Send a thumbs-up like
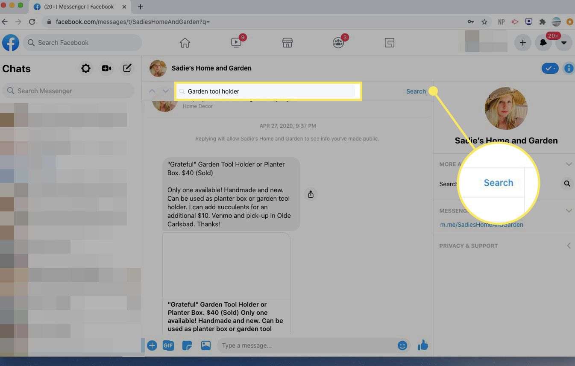The image size is (575, 366). coord(423,345)
